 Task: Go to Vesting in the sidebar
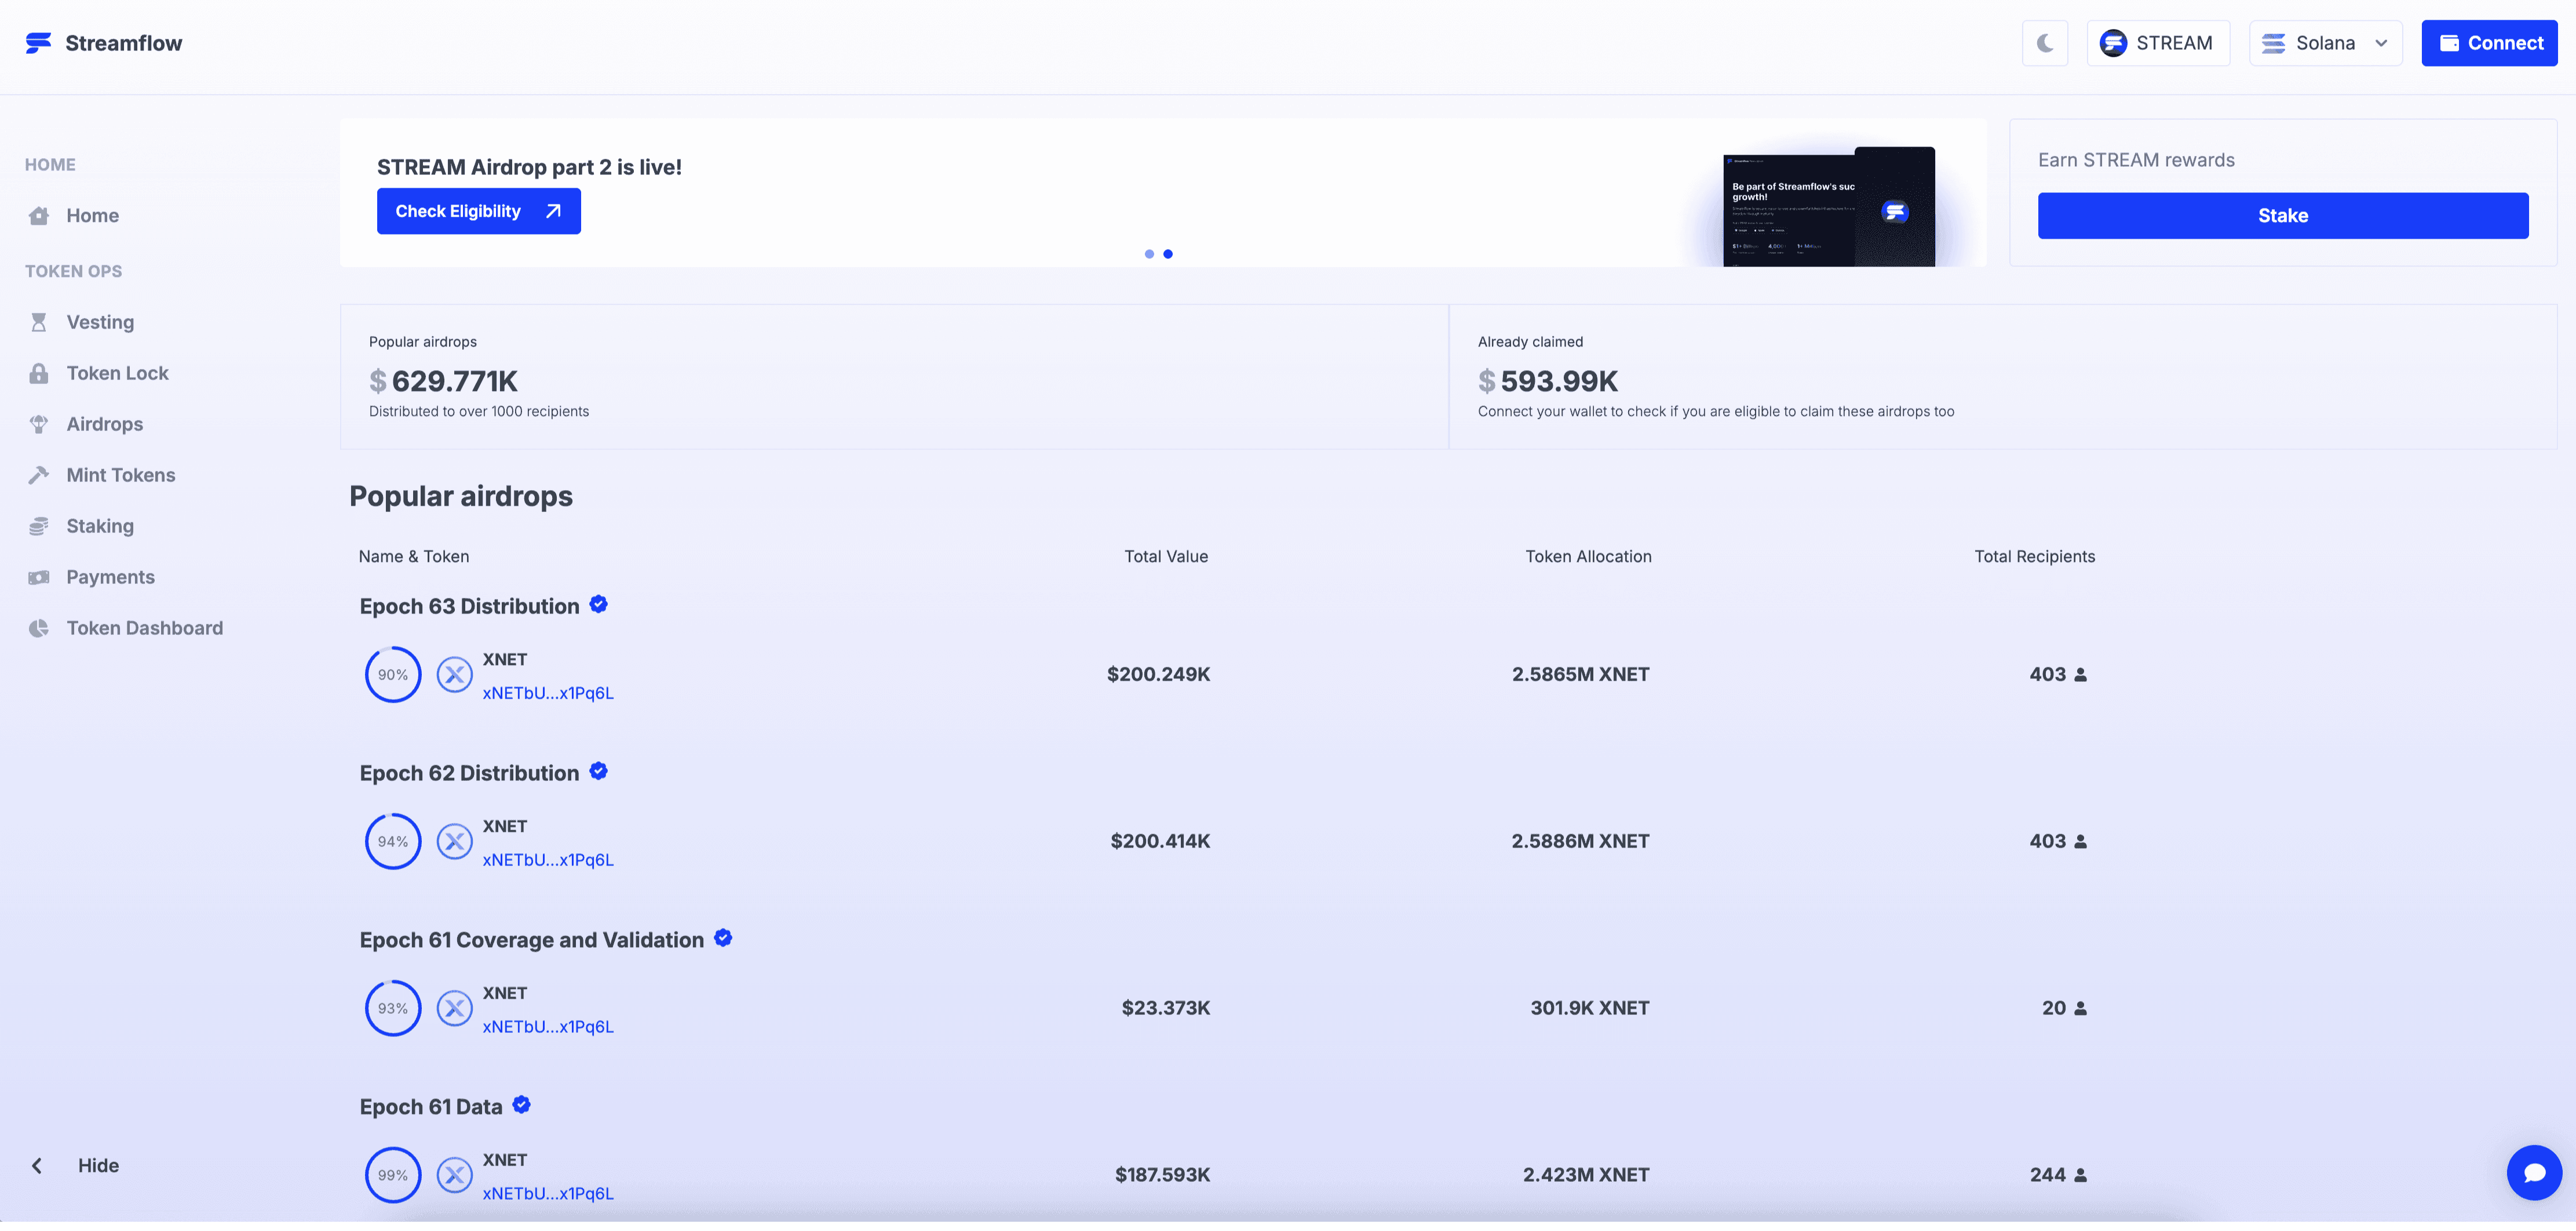(x=100, y=322)
